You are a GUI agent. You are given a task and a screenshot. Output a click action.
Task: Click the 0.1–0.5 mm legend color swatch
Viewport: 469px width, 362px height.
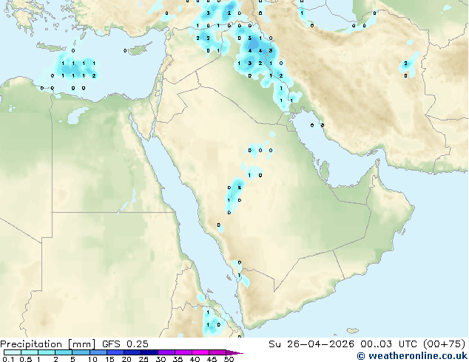pyautogui.click(x=13, y=352)
